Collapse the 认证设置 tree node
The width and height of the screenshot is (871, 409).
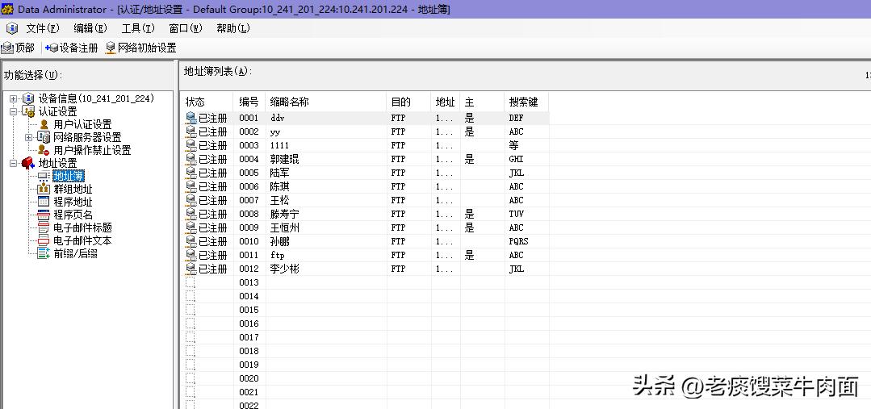13,111
